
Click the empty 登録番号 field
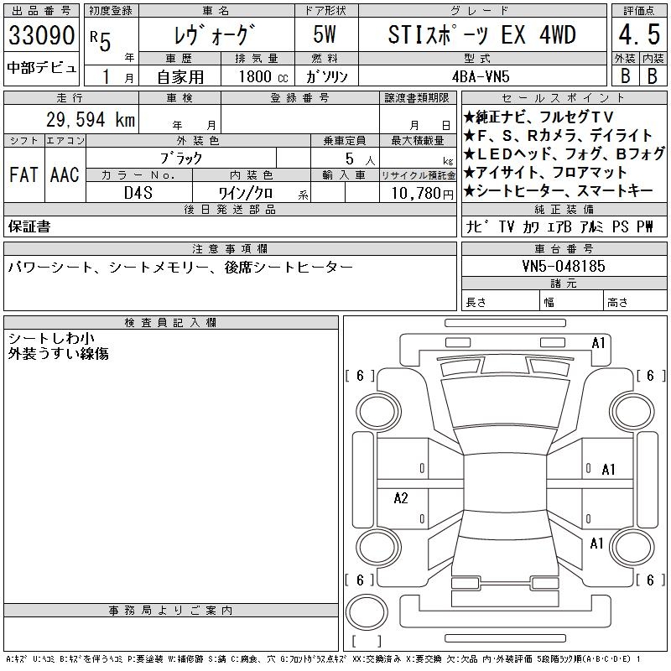tap(300, 119)
